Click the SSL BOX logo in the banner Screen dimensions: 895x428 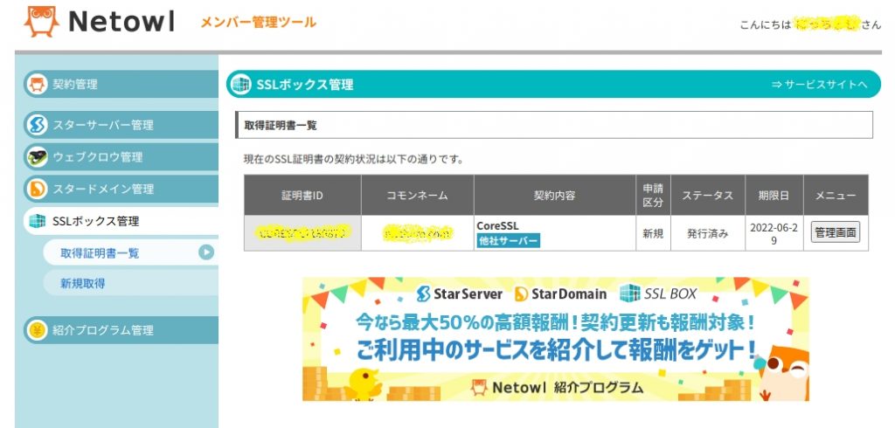point(658,293)
